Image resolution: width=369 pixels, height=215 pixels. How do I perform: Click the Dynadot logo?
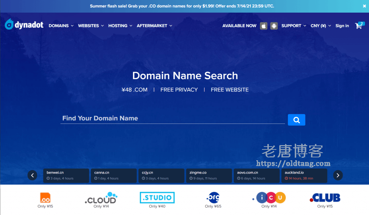24,25
